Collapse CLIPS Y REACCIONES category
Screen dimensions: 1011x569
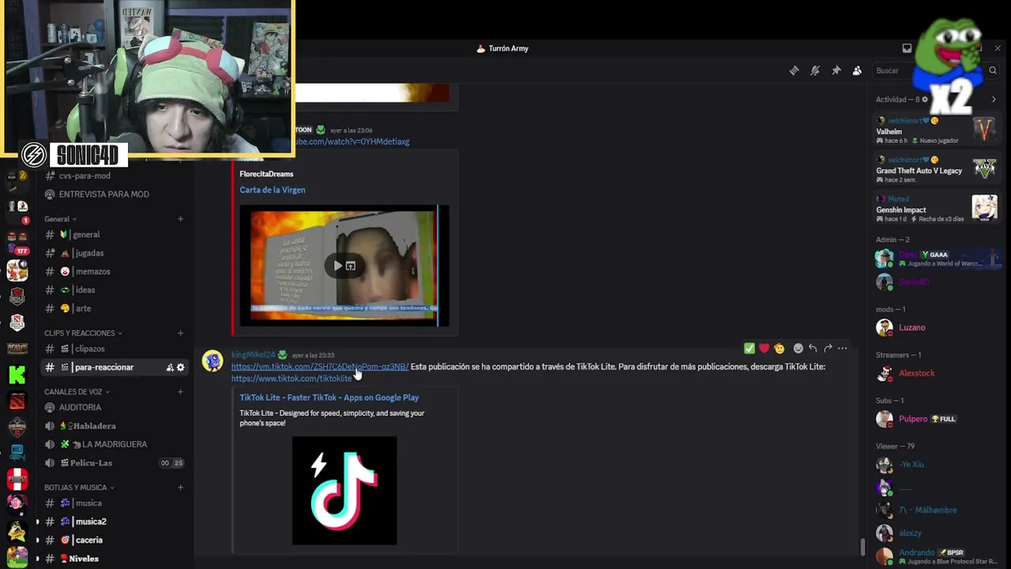pos(83,333)
